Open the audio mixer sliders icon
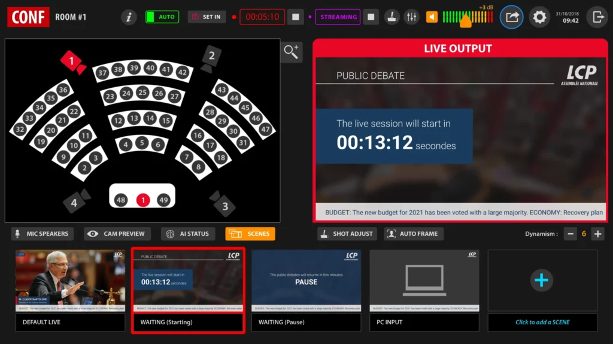The image size is (613, 344). (411, 17)
